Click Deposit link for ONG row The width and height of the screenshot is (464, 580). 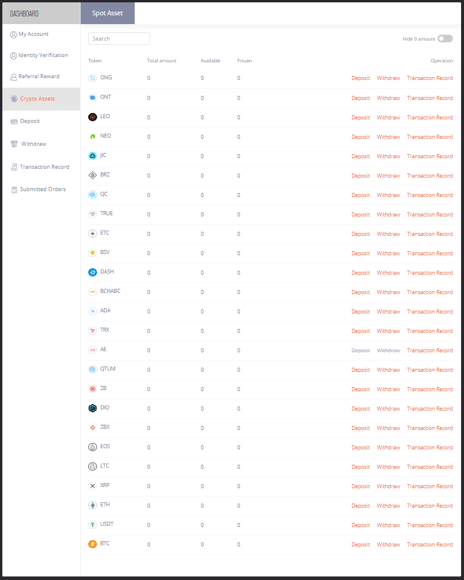pos(360,79)
